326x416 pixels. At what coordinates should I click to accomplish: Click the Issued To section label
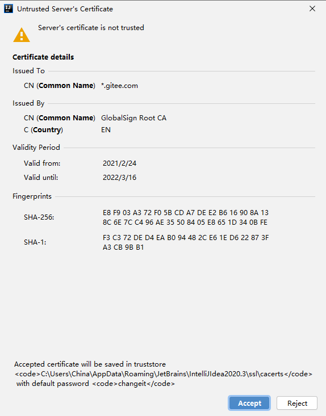[28, 71]
